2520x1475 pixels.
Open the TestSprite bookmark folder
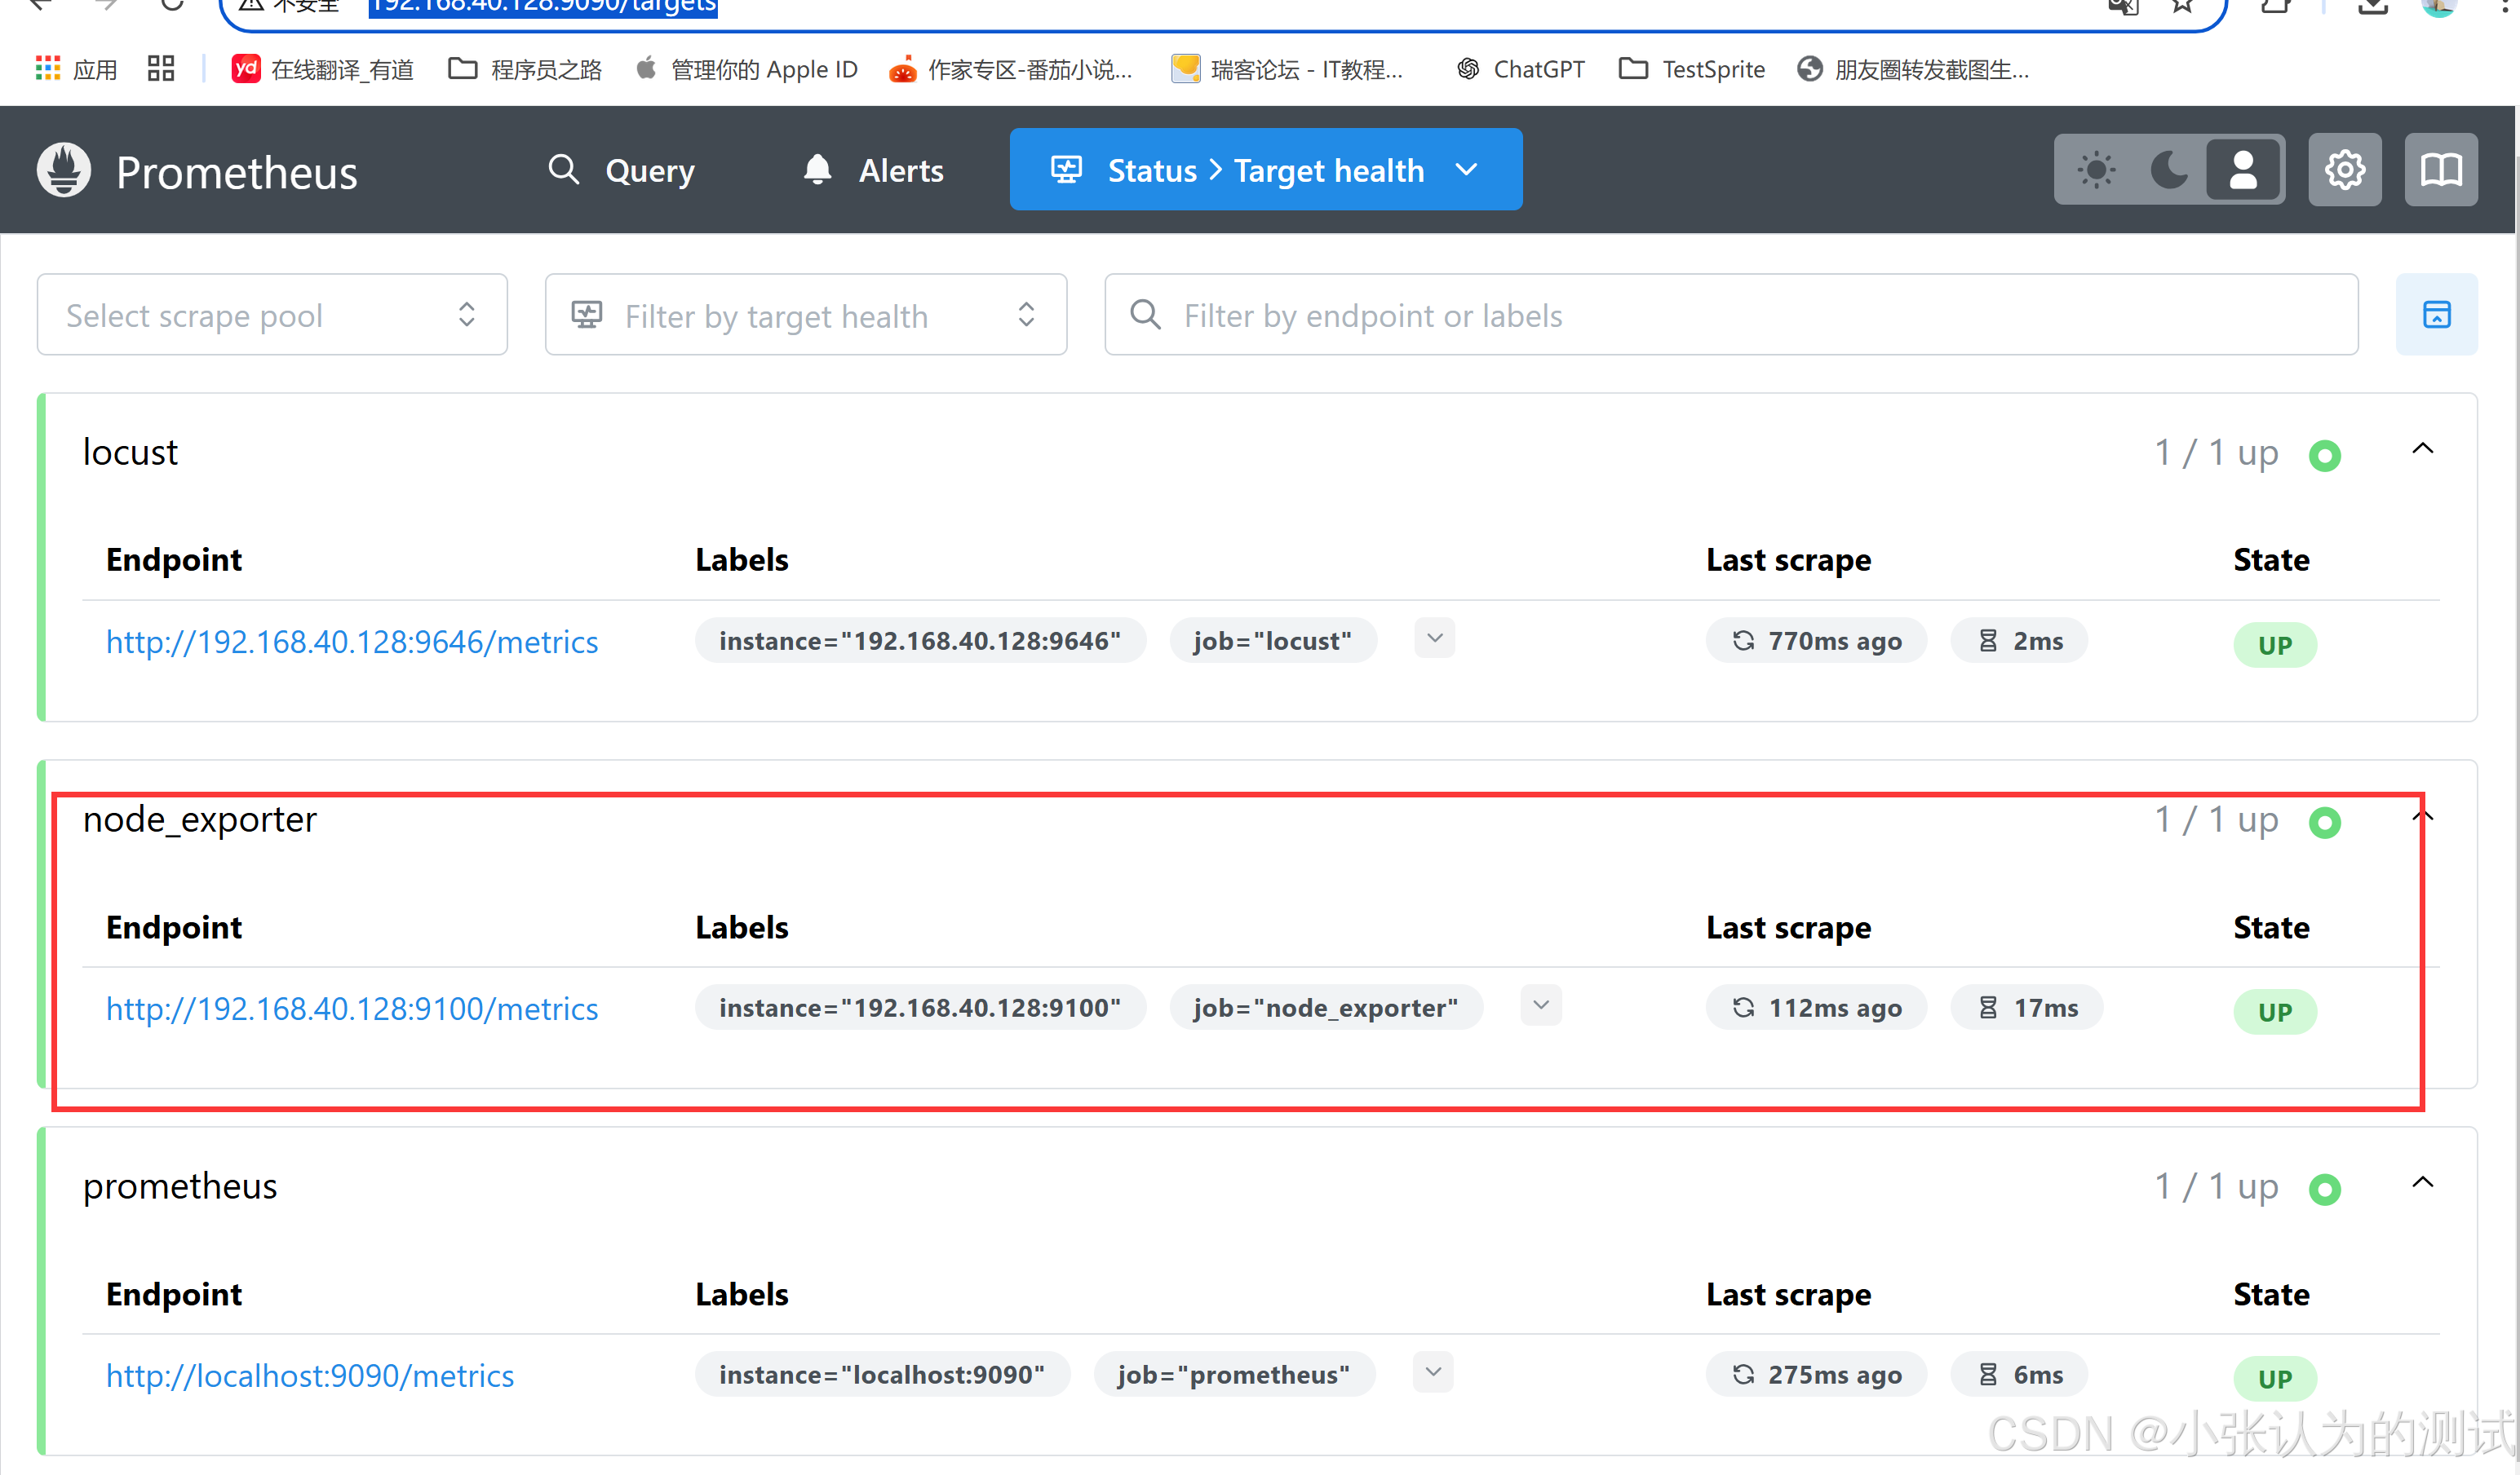tap(1691, 69)
